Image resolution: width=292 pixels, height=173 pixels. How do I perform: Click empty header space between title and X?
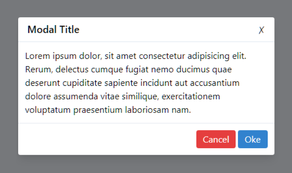pyautogui.click(x=167, y=29)
